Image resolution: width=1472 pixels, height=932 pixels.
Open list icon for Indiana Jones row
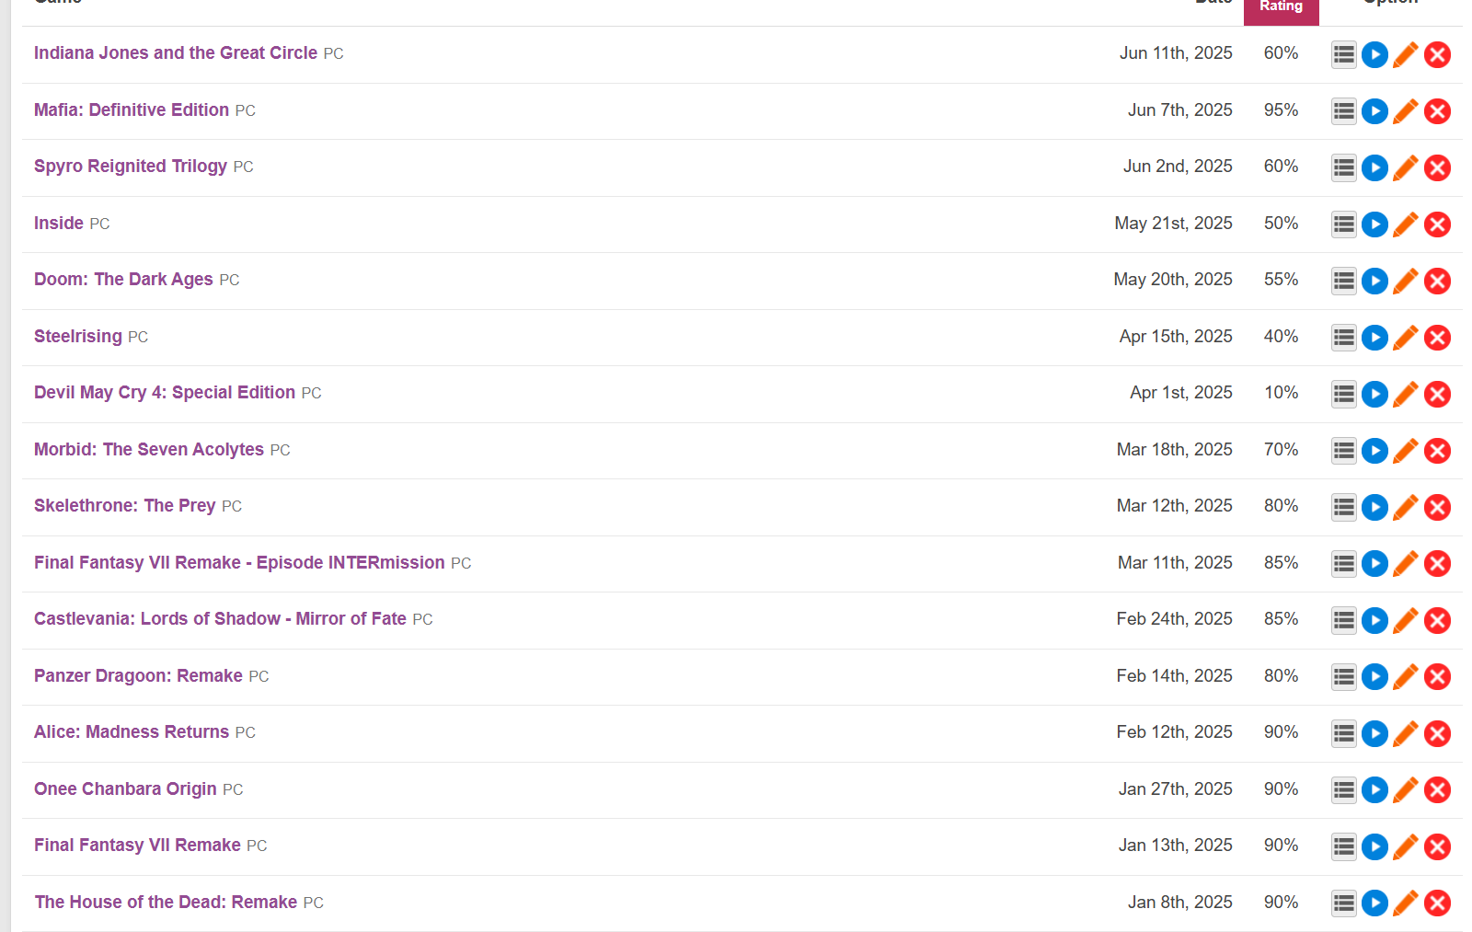tap(1344, 55)
